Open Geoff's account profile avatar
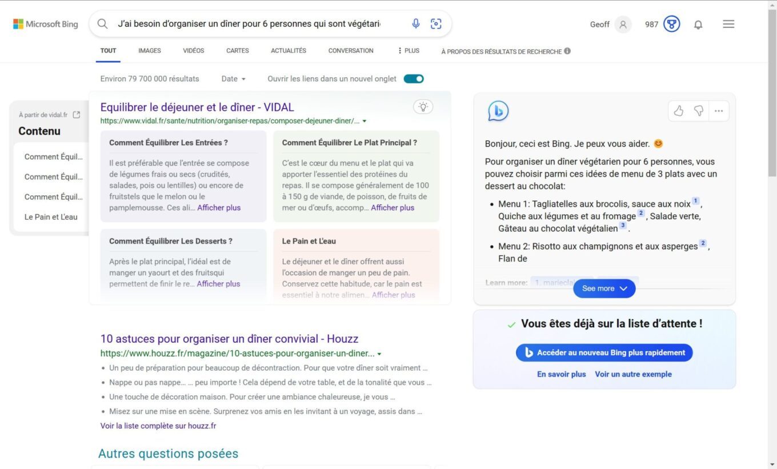This screenshot has height=469, width=777. click(623, 25)
